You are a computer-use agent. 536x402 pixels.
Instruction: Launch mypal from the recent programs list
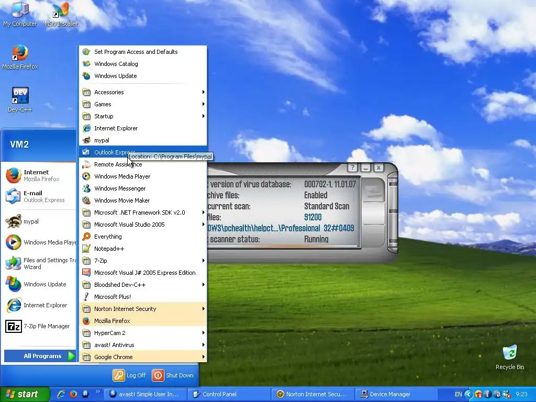pyautogui.click(x=38, y=221)
